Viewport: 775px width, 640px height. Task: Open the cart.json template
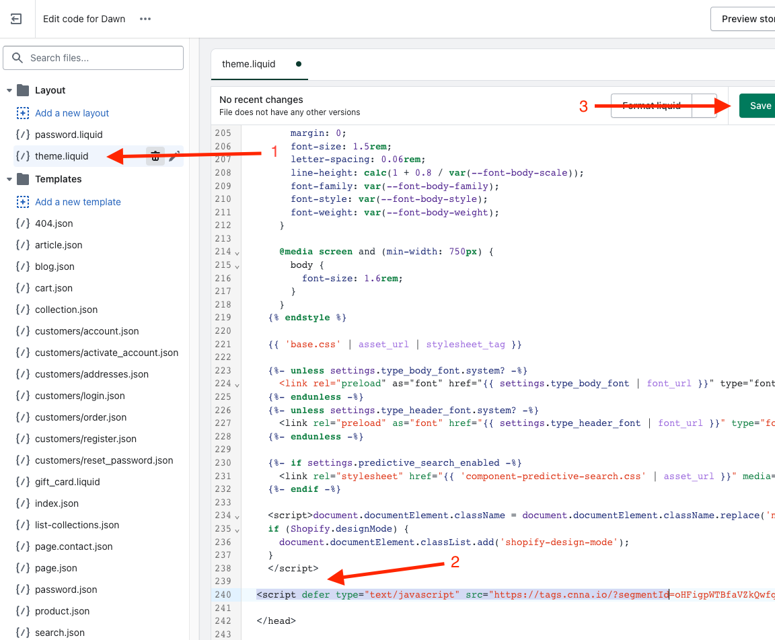tap(53, 288)
